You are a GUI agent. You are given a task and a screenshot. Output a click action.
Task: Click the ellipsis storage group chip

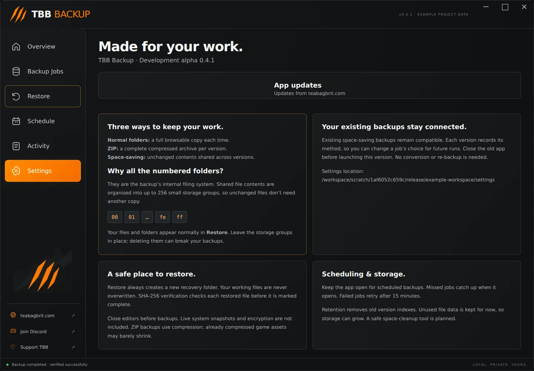147,217
